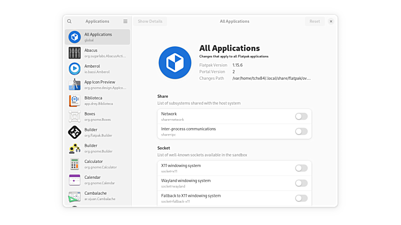401x225 pixels.
Task: Click the Reset button
Action: (315, 21)
